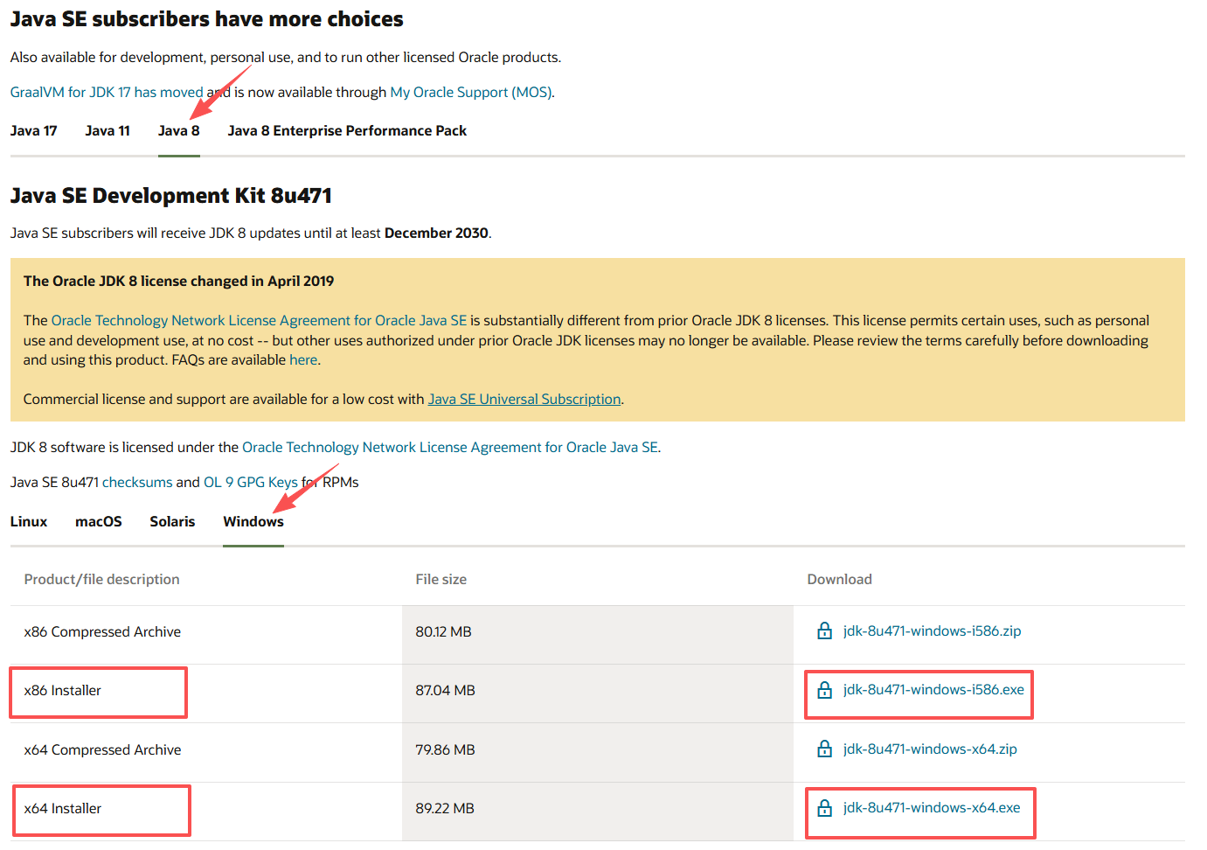Open the My Oracle Support (MOS) link
The height and width of the screenshot is (850, 1207).
coord(471,92)
